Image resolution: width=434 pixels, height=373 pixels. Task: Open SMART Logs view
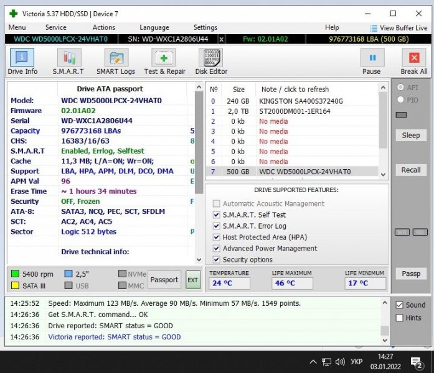coord(115,62)
